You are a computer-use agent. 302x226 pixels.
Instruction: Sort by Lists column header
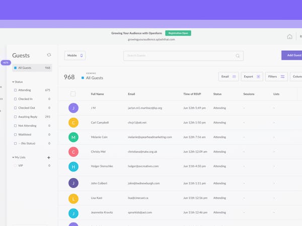(x=276, y=94)
